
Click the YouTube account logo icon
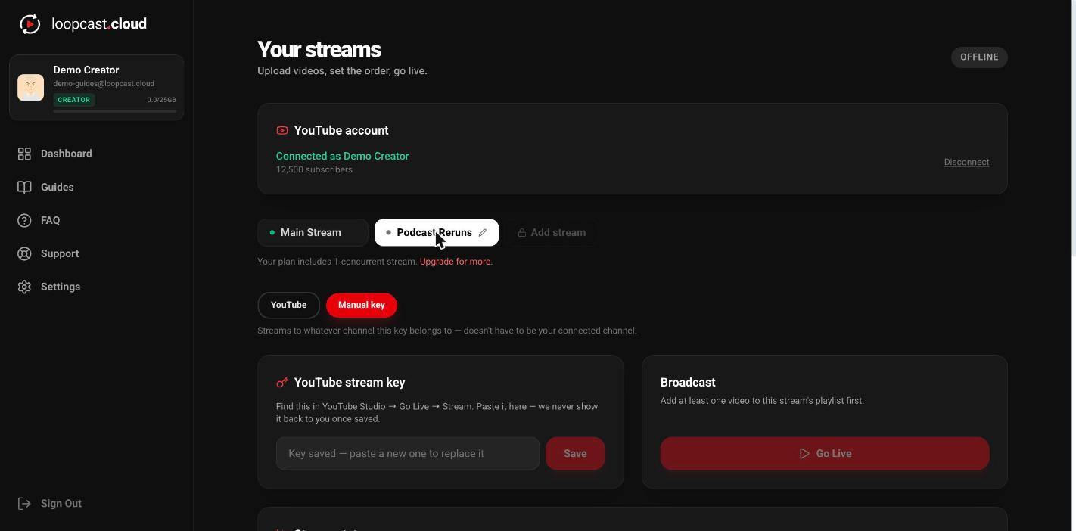(282, 131)
